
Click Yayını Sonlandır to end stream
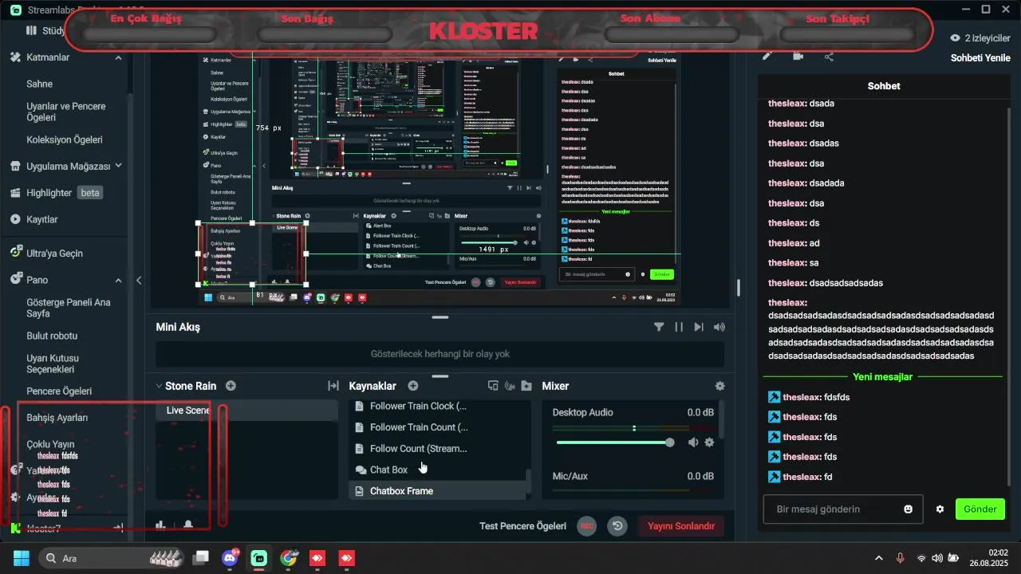pyautogui.click(x=681, y=526)
